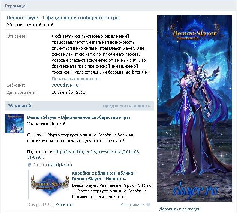Click 'Мне нравится' like text
237x213 pixels.
pyautogui.click(x=133, y=205)
